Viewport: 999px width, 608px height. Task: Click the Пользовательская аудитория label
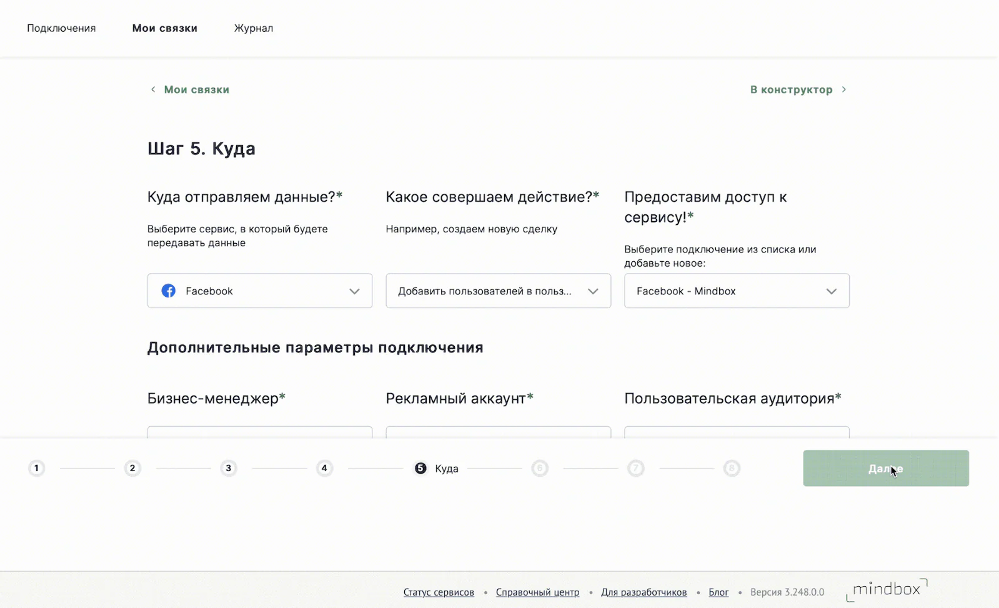733,399
